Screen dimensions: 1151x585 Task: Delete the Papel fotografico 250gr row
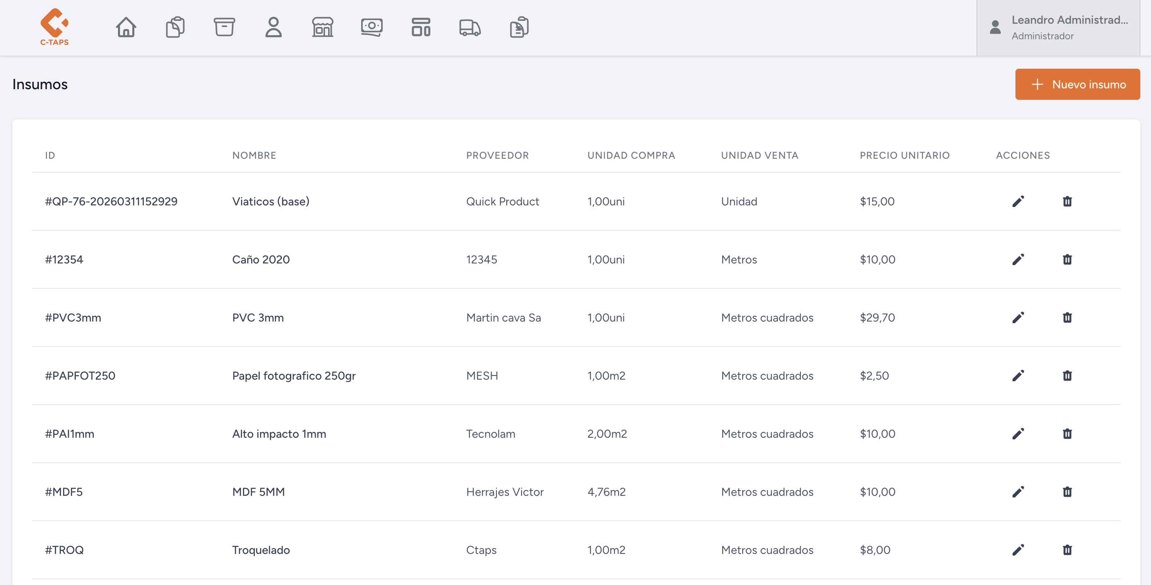click(x=1067, y=376)
